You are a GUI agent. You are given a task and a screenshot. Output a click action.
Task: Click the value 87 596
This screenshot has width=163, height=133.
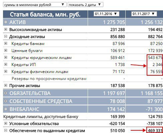119,44
